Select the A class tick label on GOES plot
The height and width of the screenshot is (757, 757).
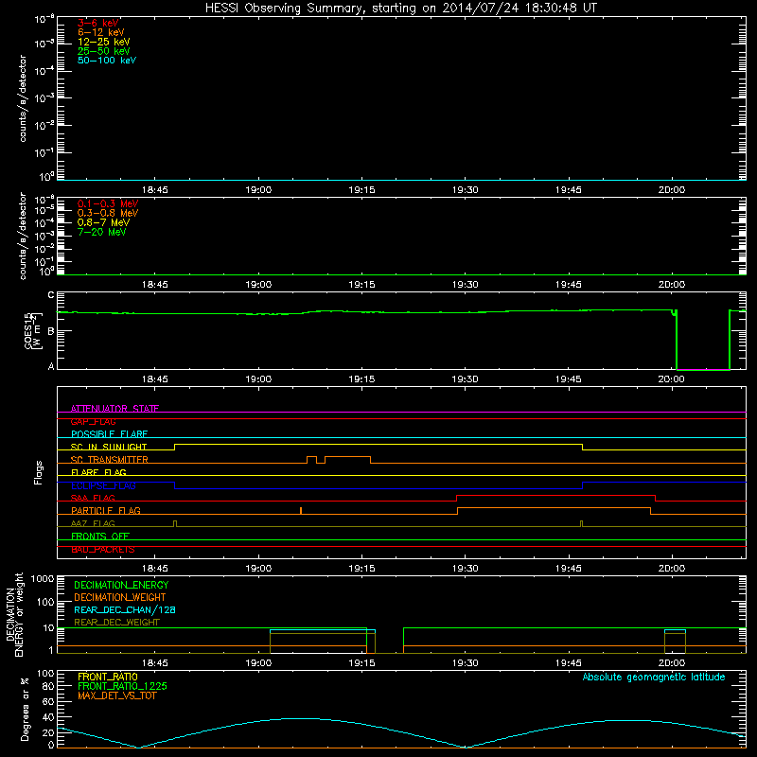tap(51, 366)
